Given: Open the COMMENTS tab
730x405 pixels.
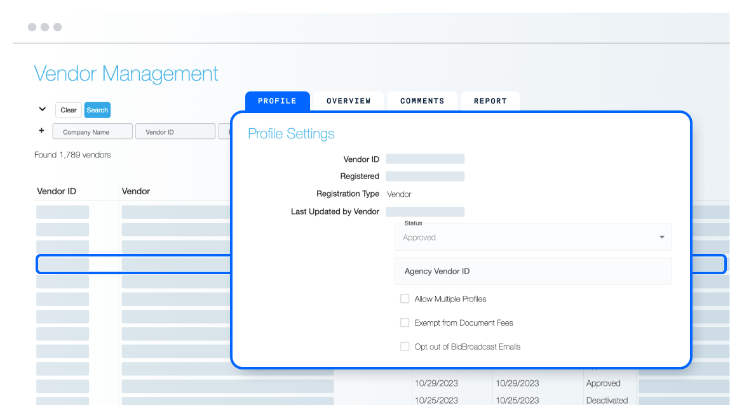Looking at the screenshot, I should point(422,100).
